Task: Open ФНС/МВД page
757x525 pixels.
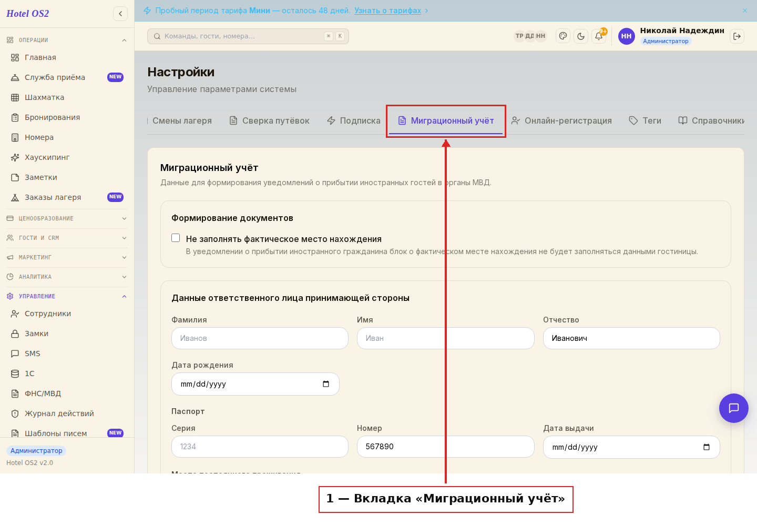Action: tap(67, 393)
